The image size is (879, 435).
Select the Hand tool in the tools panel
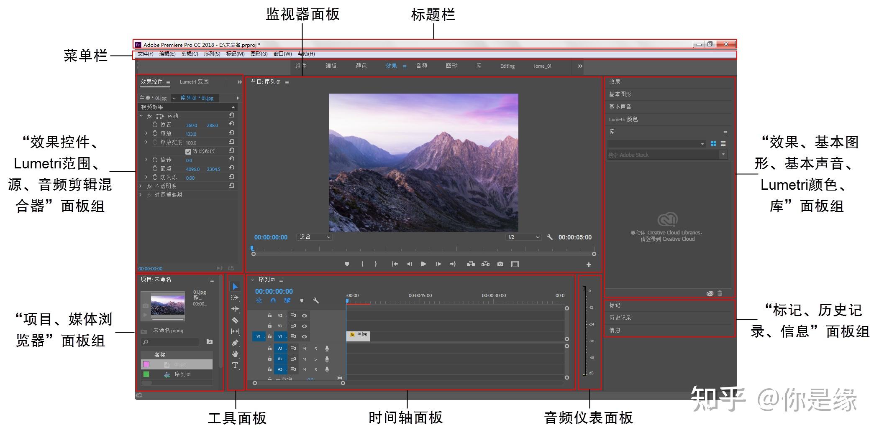(236, 354)
